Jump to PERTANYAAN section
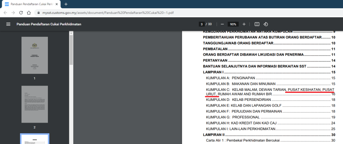343x144 pixels. 269,61
